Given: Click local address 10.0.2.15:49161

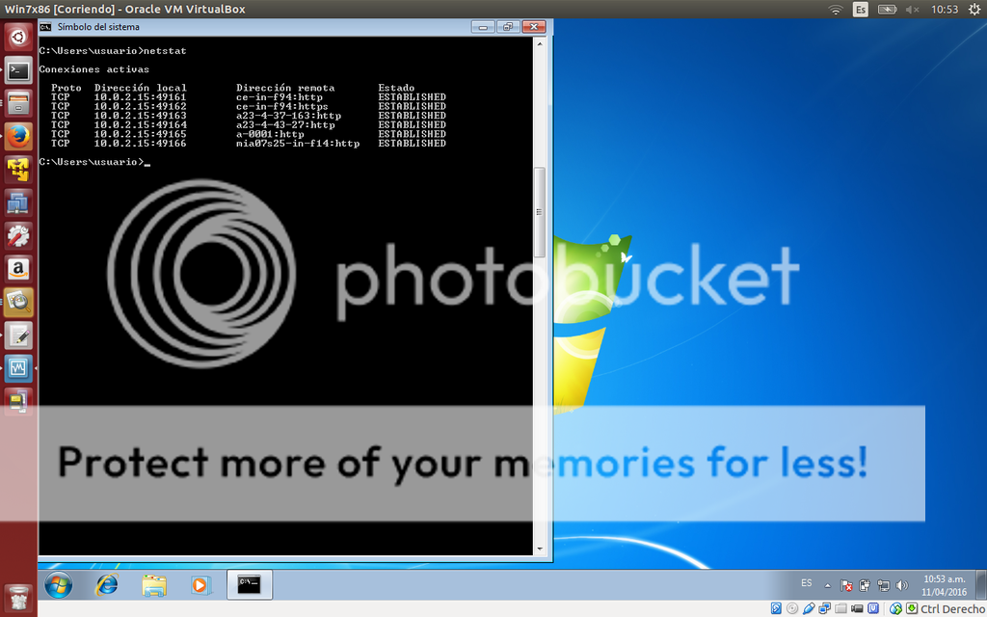Looking at the screenshot, I should pos(141,97).
